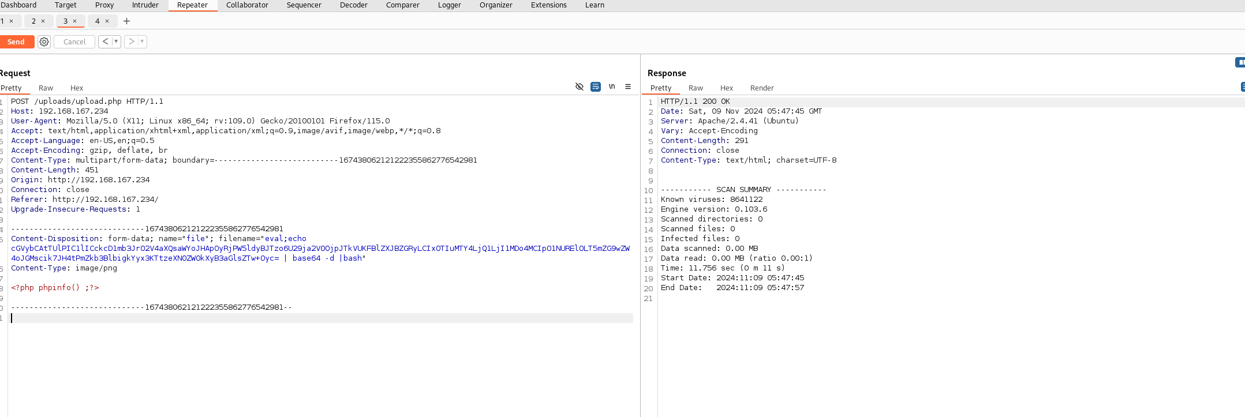This screenshot has width=1245, height=417.
Task: Toggle show newline characters \n
Action: [612, 87]
